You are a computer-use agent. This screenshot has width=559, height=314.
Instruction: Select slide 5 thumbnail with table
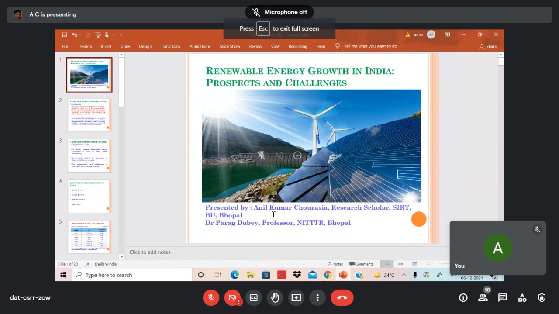tap(89, 237)
